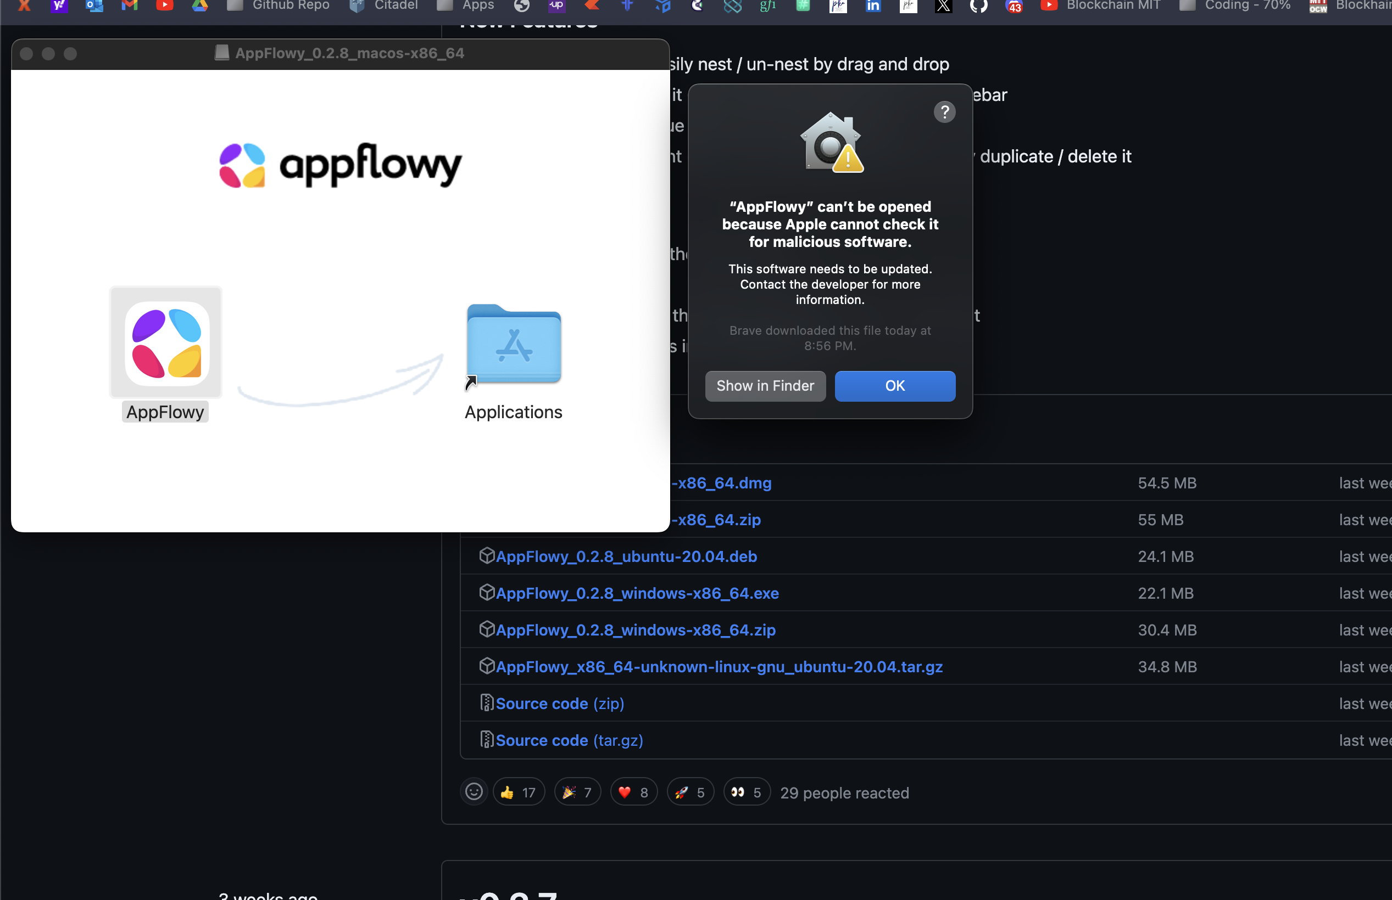The width and height of the screenshot is (1392, 900).
Task: Open the GitHub octocat bookmark
Action: pos(978,6)
